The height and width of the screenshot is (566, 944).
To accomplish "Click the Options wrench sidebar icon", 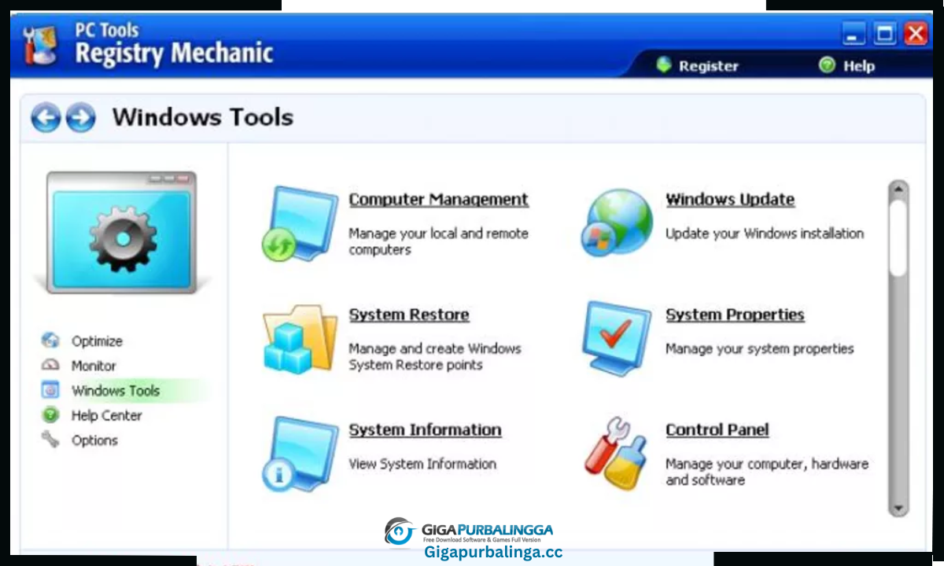I will [x=50, y=439].
